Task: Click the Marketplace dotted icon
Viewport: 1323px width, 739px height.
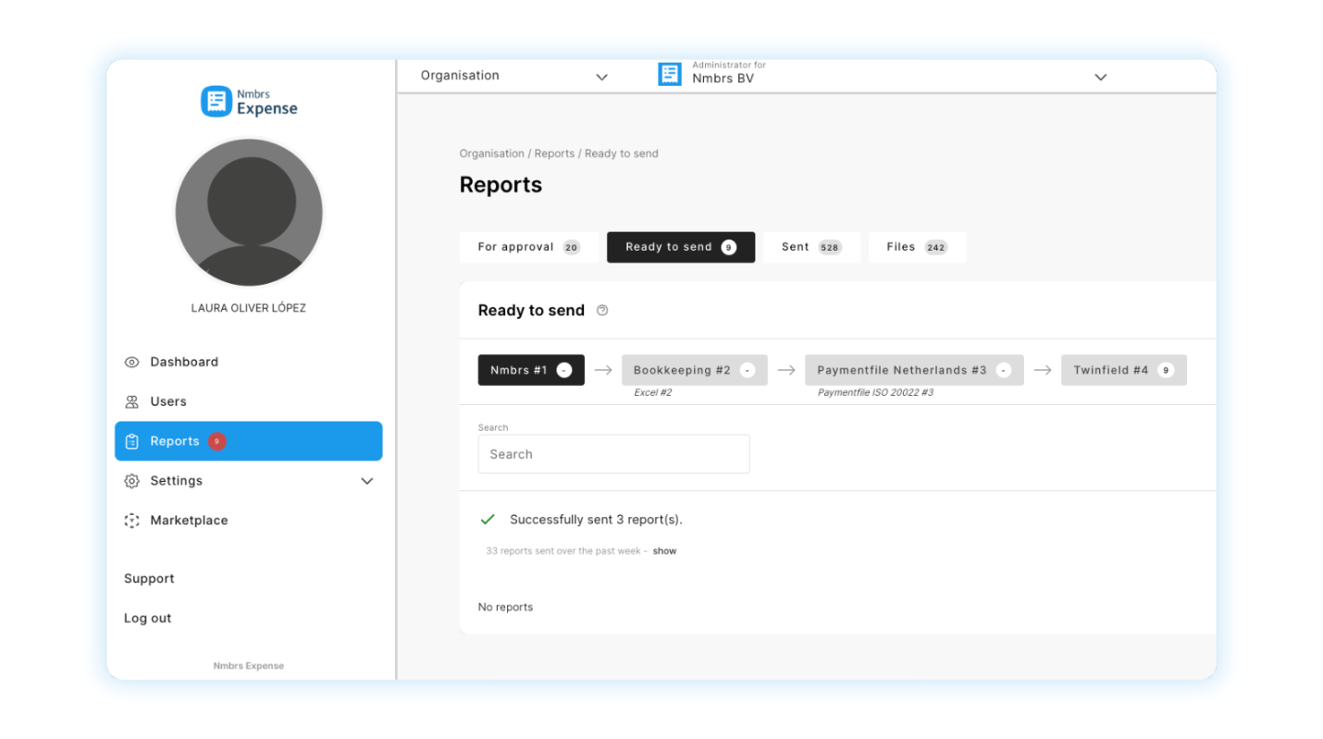Action: (131, 521)
